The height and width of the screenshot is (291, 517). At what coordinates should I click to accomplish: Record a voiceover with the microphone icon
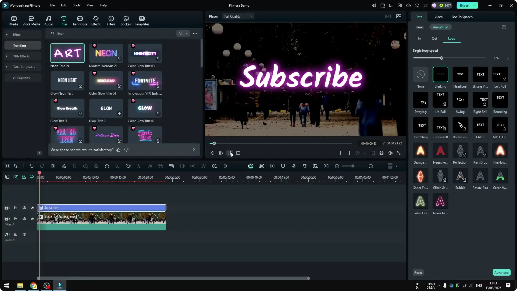pos(294,166)
